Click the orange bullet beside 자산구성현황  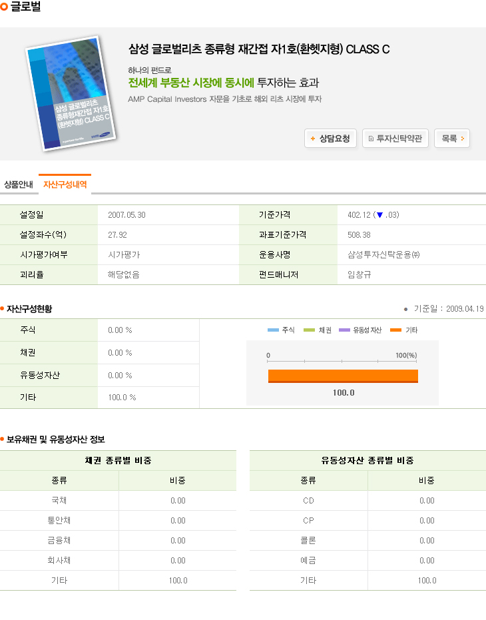pyautogui.click(x=3, y=309)
